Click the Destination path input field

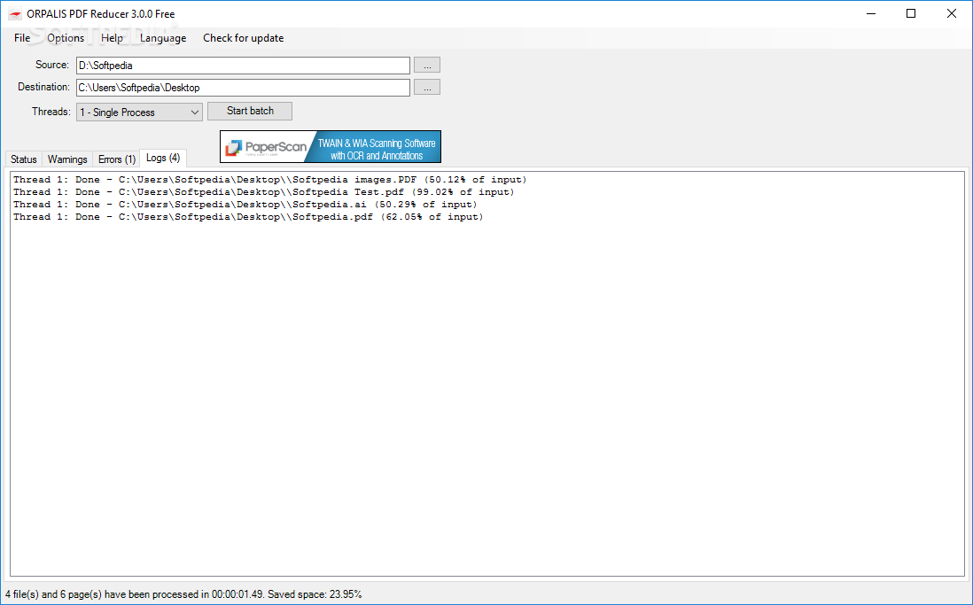point(243,88)
